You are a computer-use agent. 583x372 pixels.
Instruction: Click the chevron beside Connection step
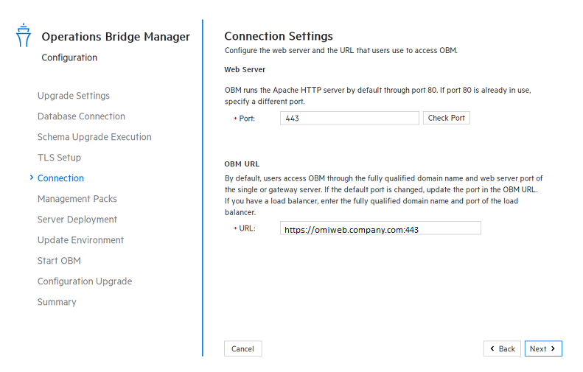(32, 178)
